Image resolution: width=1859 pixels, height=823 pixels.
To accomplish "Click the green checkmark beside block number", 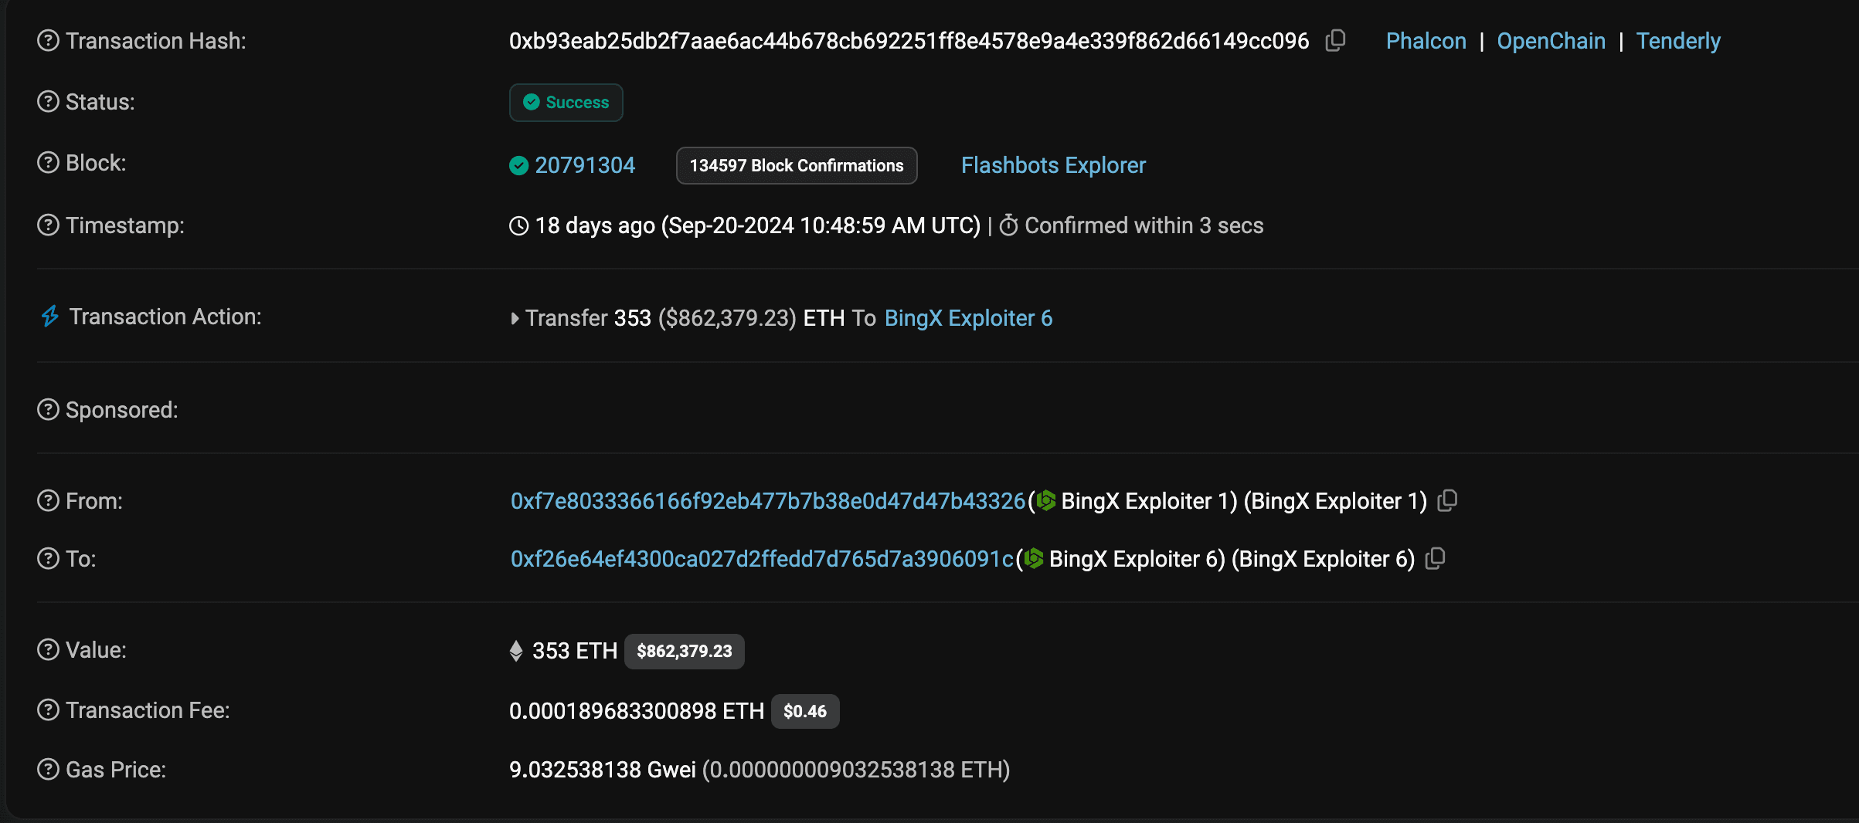I will (518, 165).
